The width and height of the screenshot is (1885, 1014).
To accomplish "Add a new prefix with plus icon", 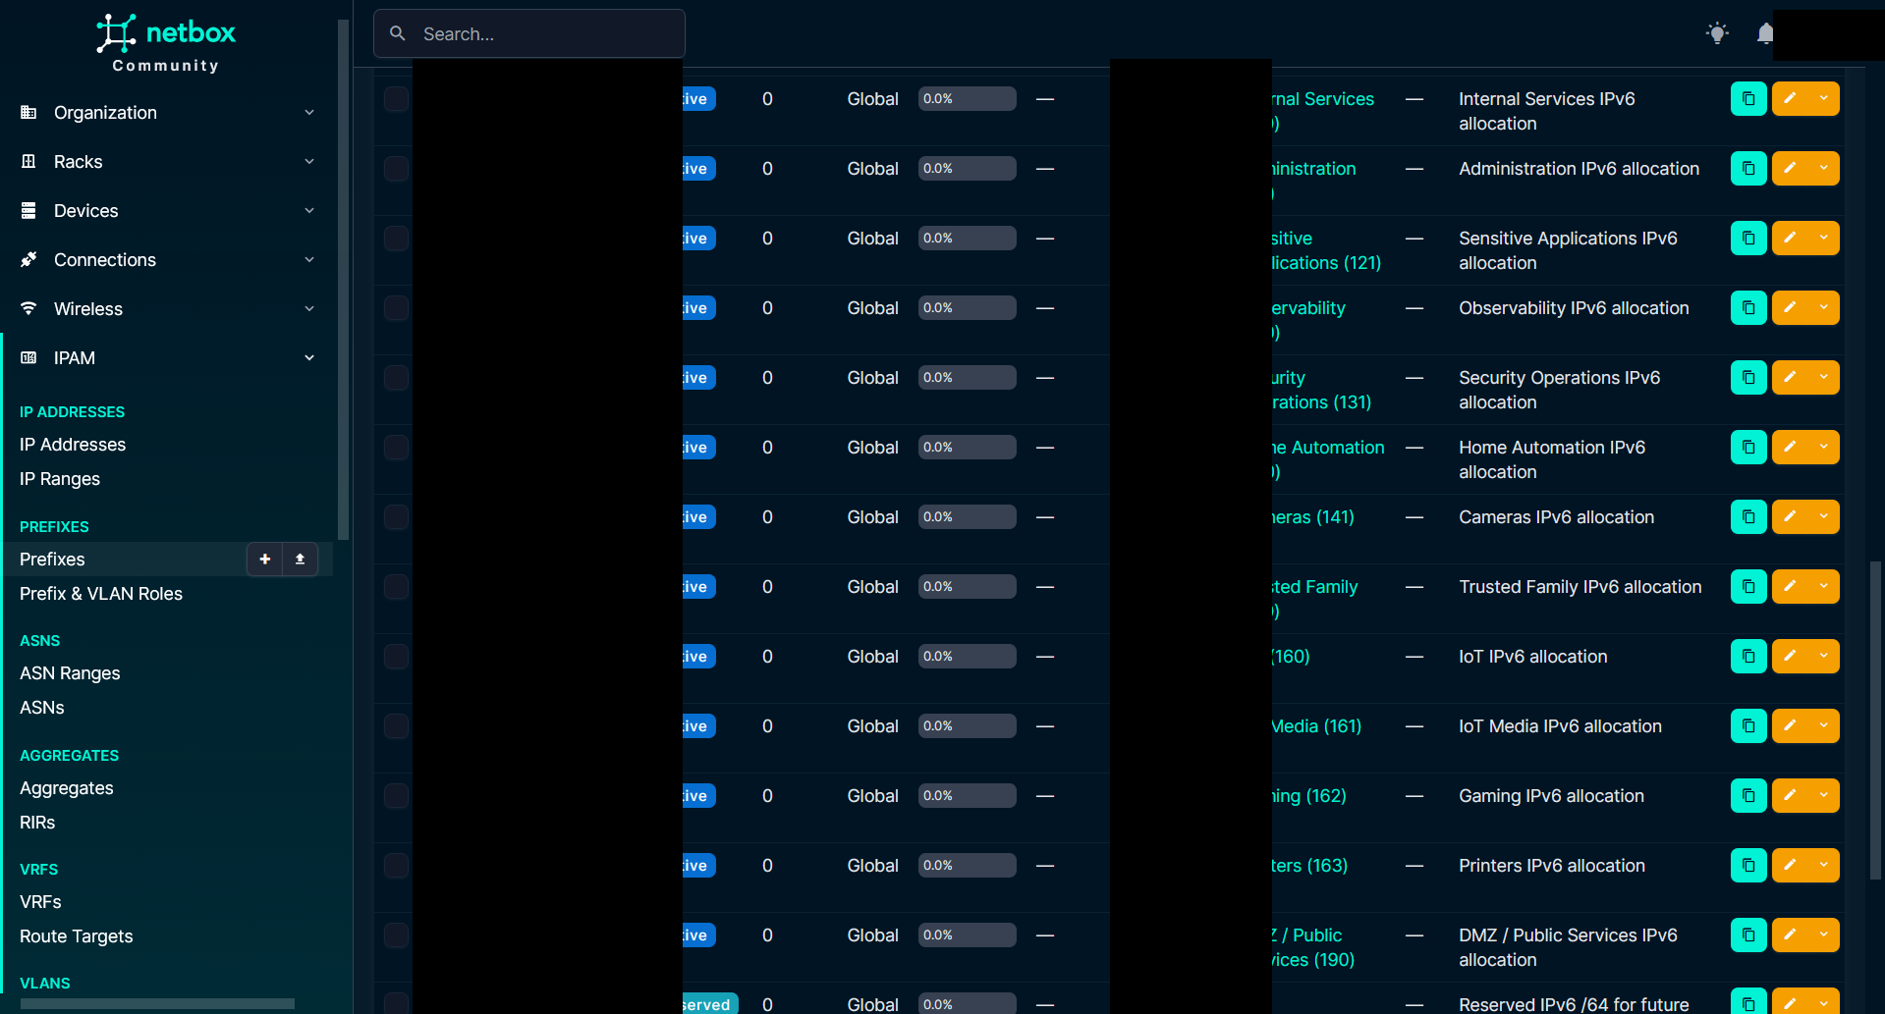I will [264, 559].
